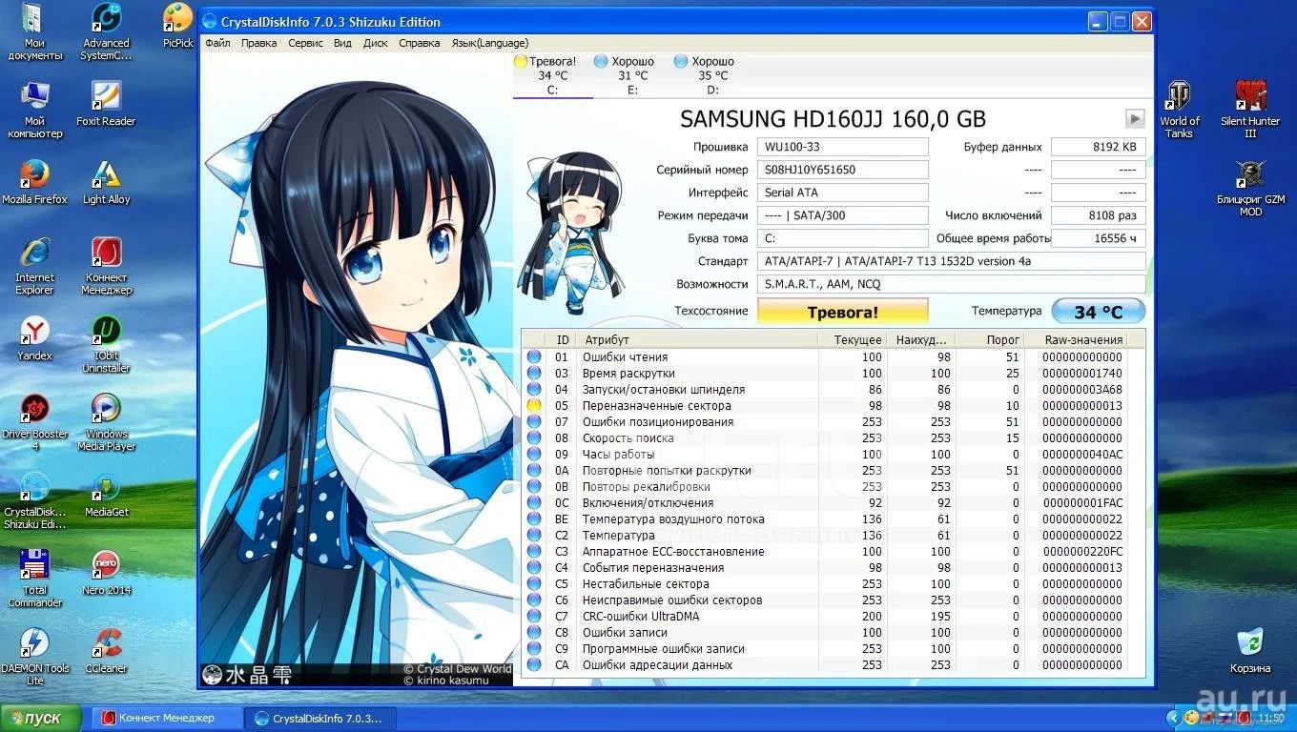The height and width of the screenshot is (732, 1297).
Task: Click the blue status icon for attribute 01
Action: (x=534, y=357)
